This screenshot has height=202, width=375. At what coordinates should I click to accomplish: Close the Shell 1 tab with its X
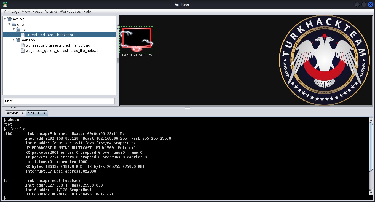point(44,113)
